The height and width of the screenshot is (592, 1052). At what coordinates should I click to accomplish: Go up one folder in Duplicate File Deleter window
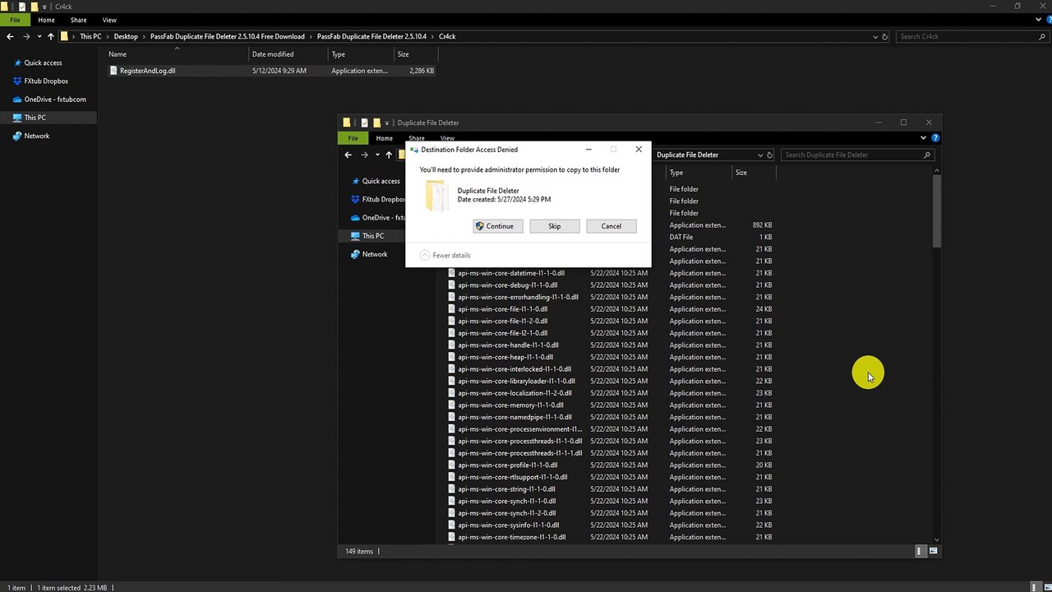[x=389, y=155]
